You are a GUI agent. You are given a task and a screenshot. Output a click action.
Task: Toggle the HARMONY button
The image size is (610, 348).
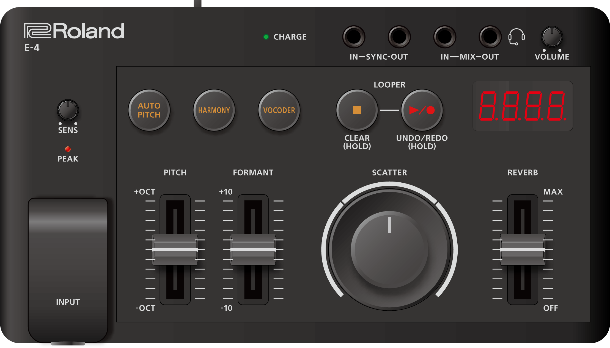point(214,110)
